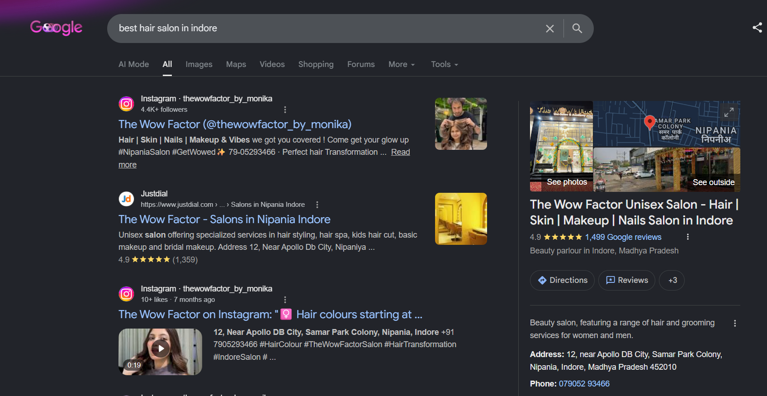
Task: Open the Justdial yellow salon interior thumbnail
Action: 461,219
